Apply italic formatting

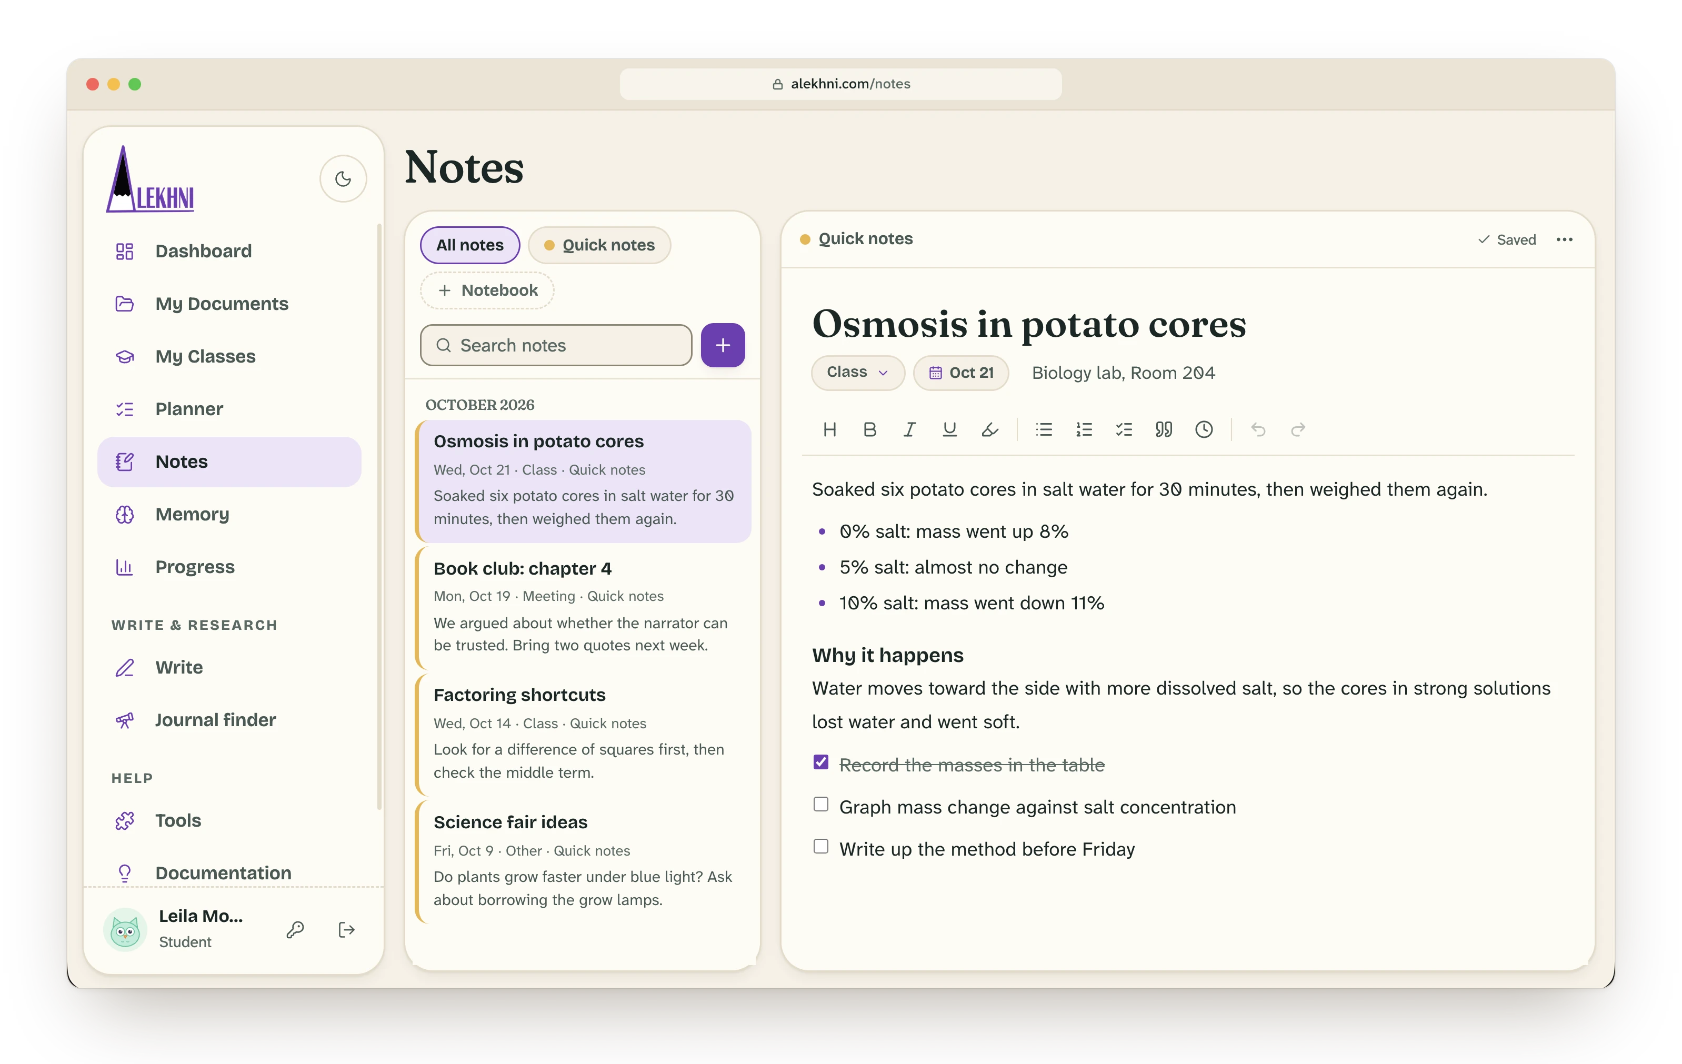[909, 430]
